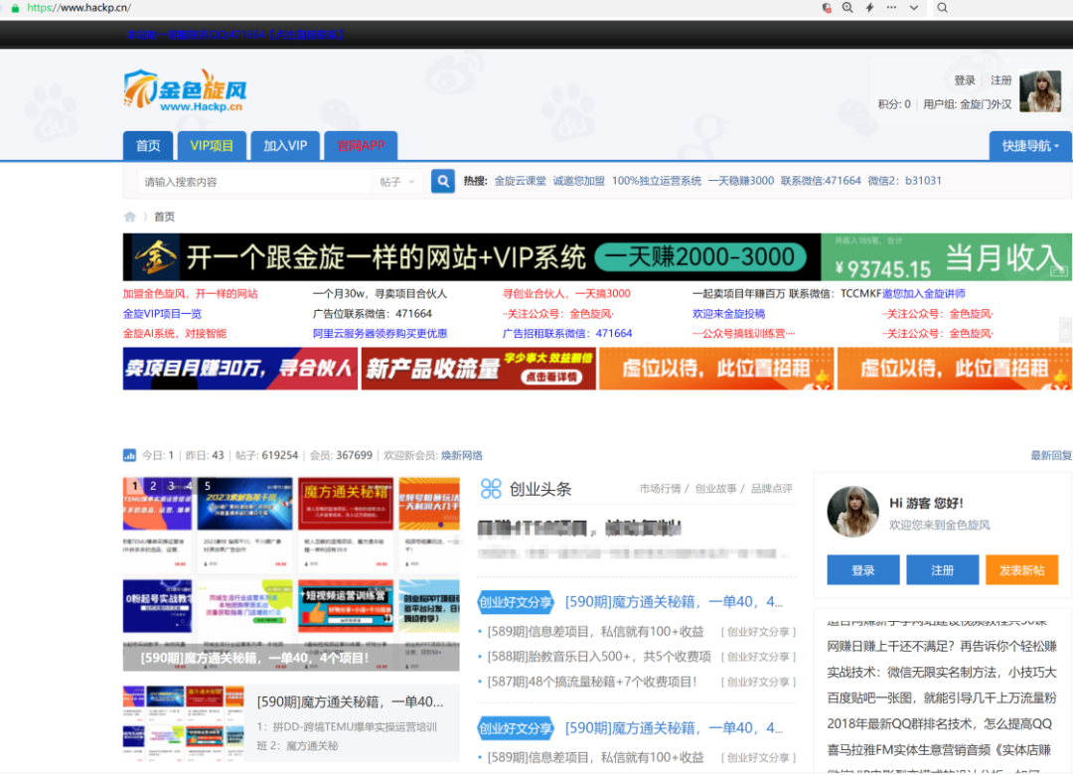Click the lightning bolt speed-mode icon
1073x775 pixels.
click(x=869, y=8)
